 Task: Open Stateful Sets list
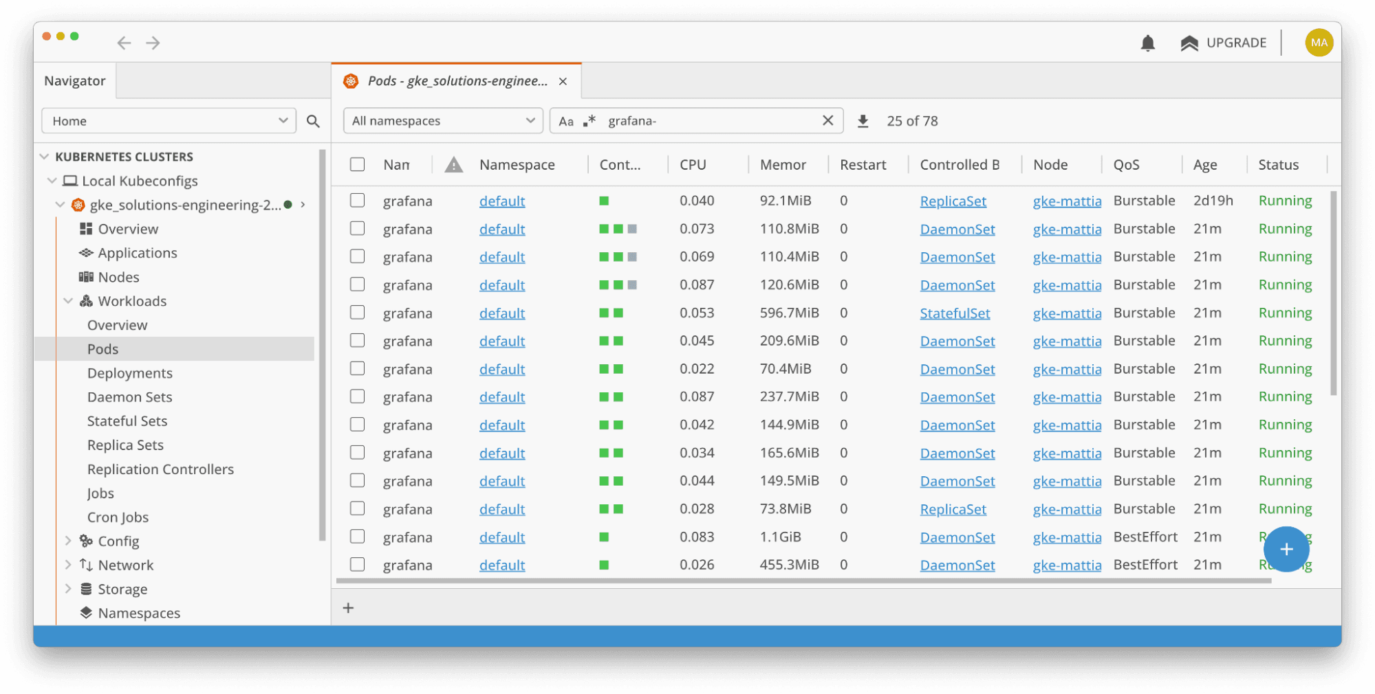127,421
